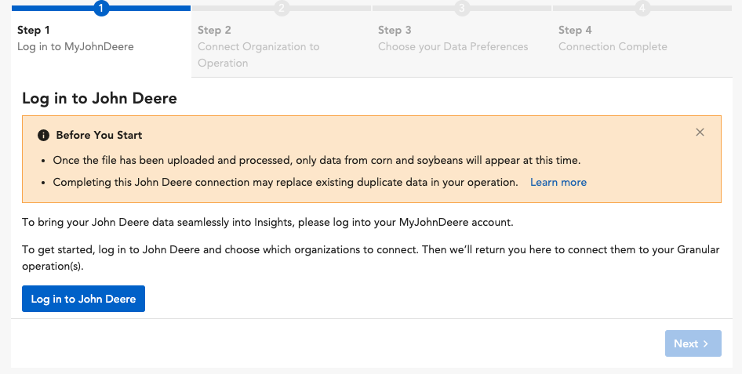
Task: Click the Before You Start title
Action: tap(99, 135)
